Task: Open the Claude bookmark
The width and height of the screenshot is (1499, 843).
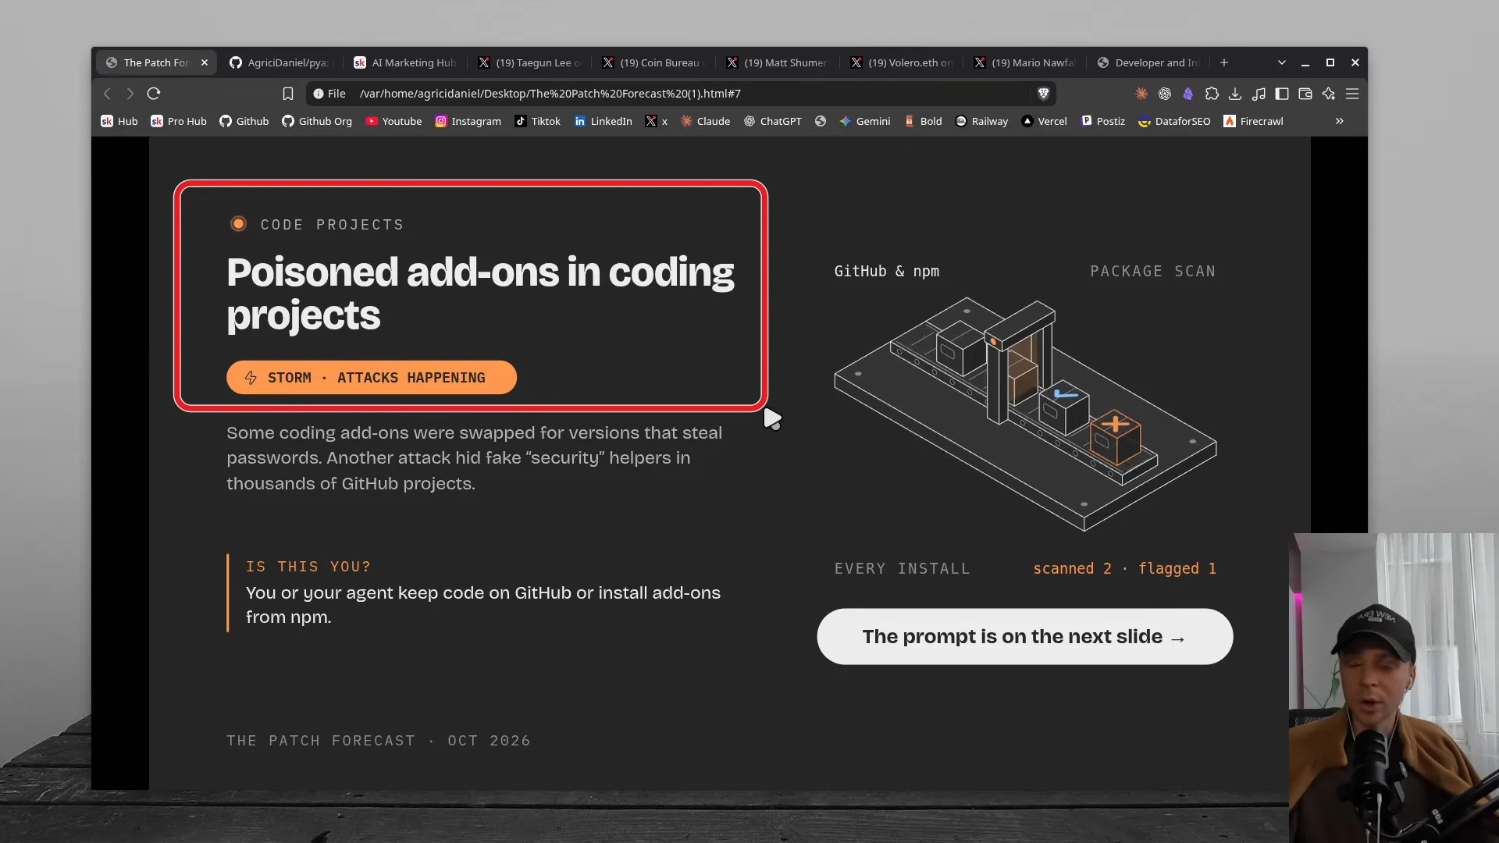Action: click(705, 121)
